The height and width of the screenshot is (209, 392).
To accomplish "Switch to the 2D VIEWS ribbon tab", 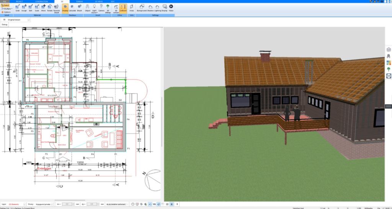I will coord(99,2).
